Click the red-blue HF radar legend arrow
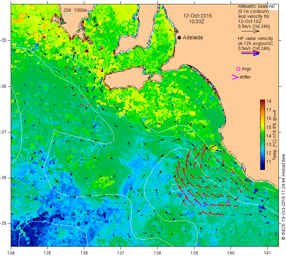286x257 pixels. coord(251,53)
